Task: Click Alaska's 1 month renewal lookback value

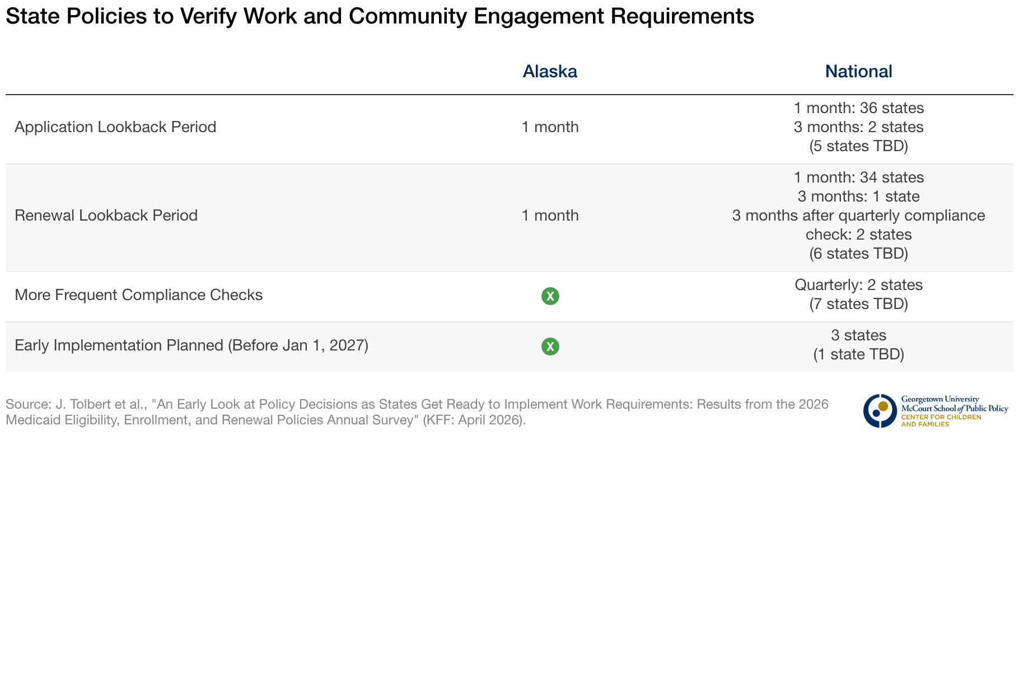Action: point(550,216)
